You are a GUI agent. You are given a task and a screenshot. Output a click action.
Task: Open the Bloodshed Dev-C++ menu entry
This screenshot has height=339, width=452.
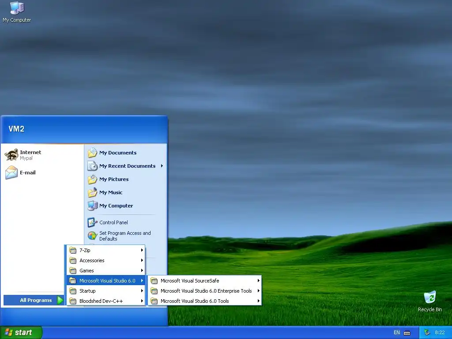[x=106, y=301]
